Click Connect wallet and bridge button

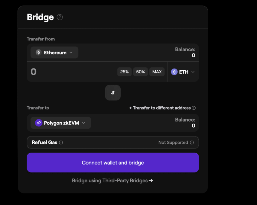coord(113,163)
